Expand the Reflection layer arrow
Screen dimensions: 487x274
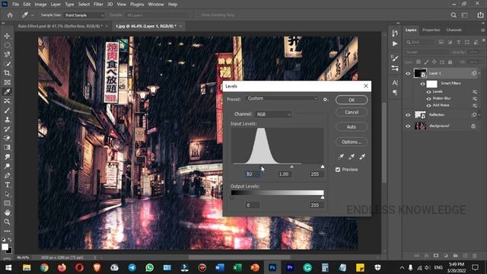(479, 115)
